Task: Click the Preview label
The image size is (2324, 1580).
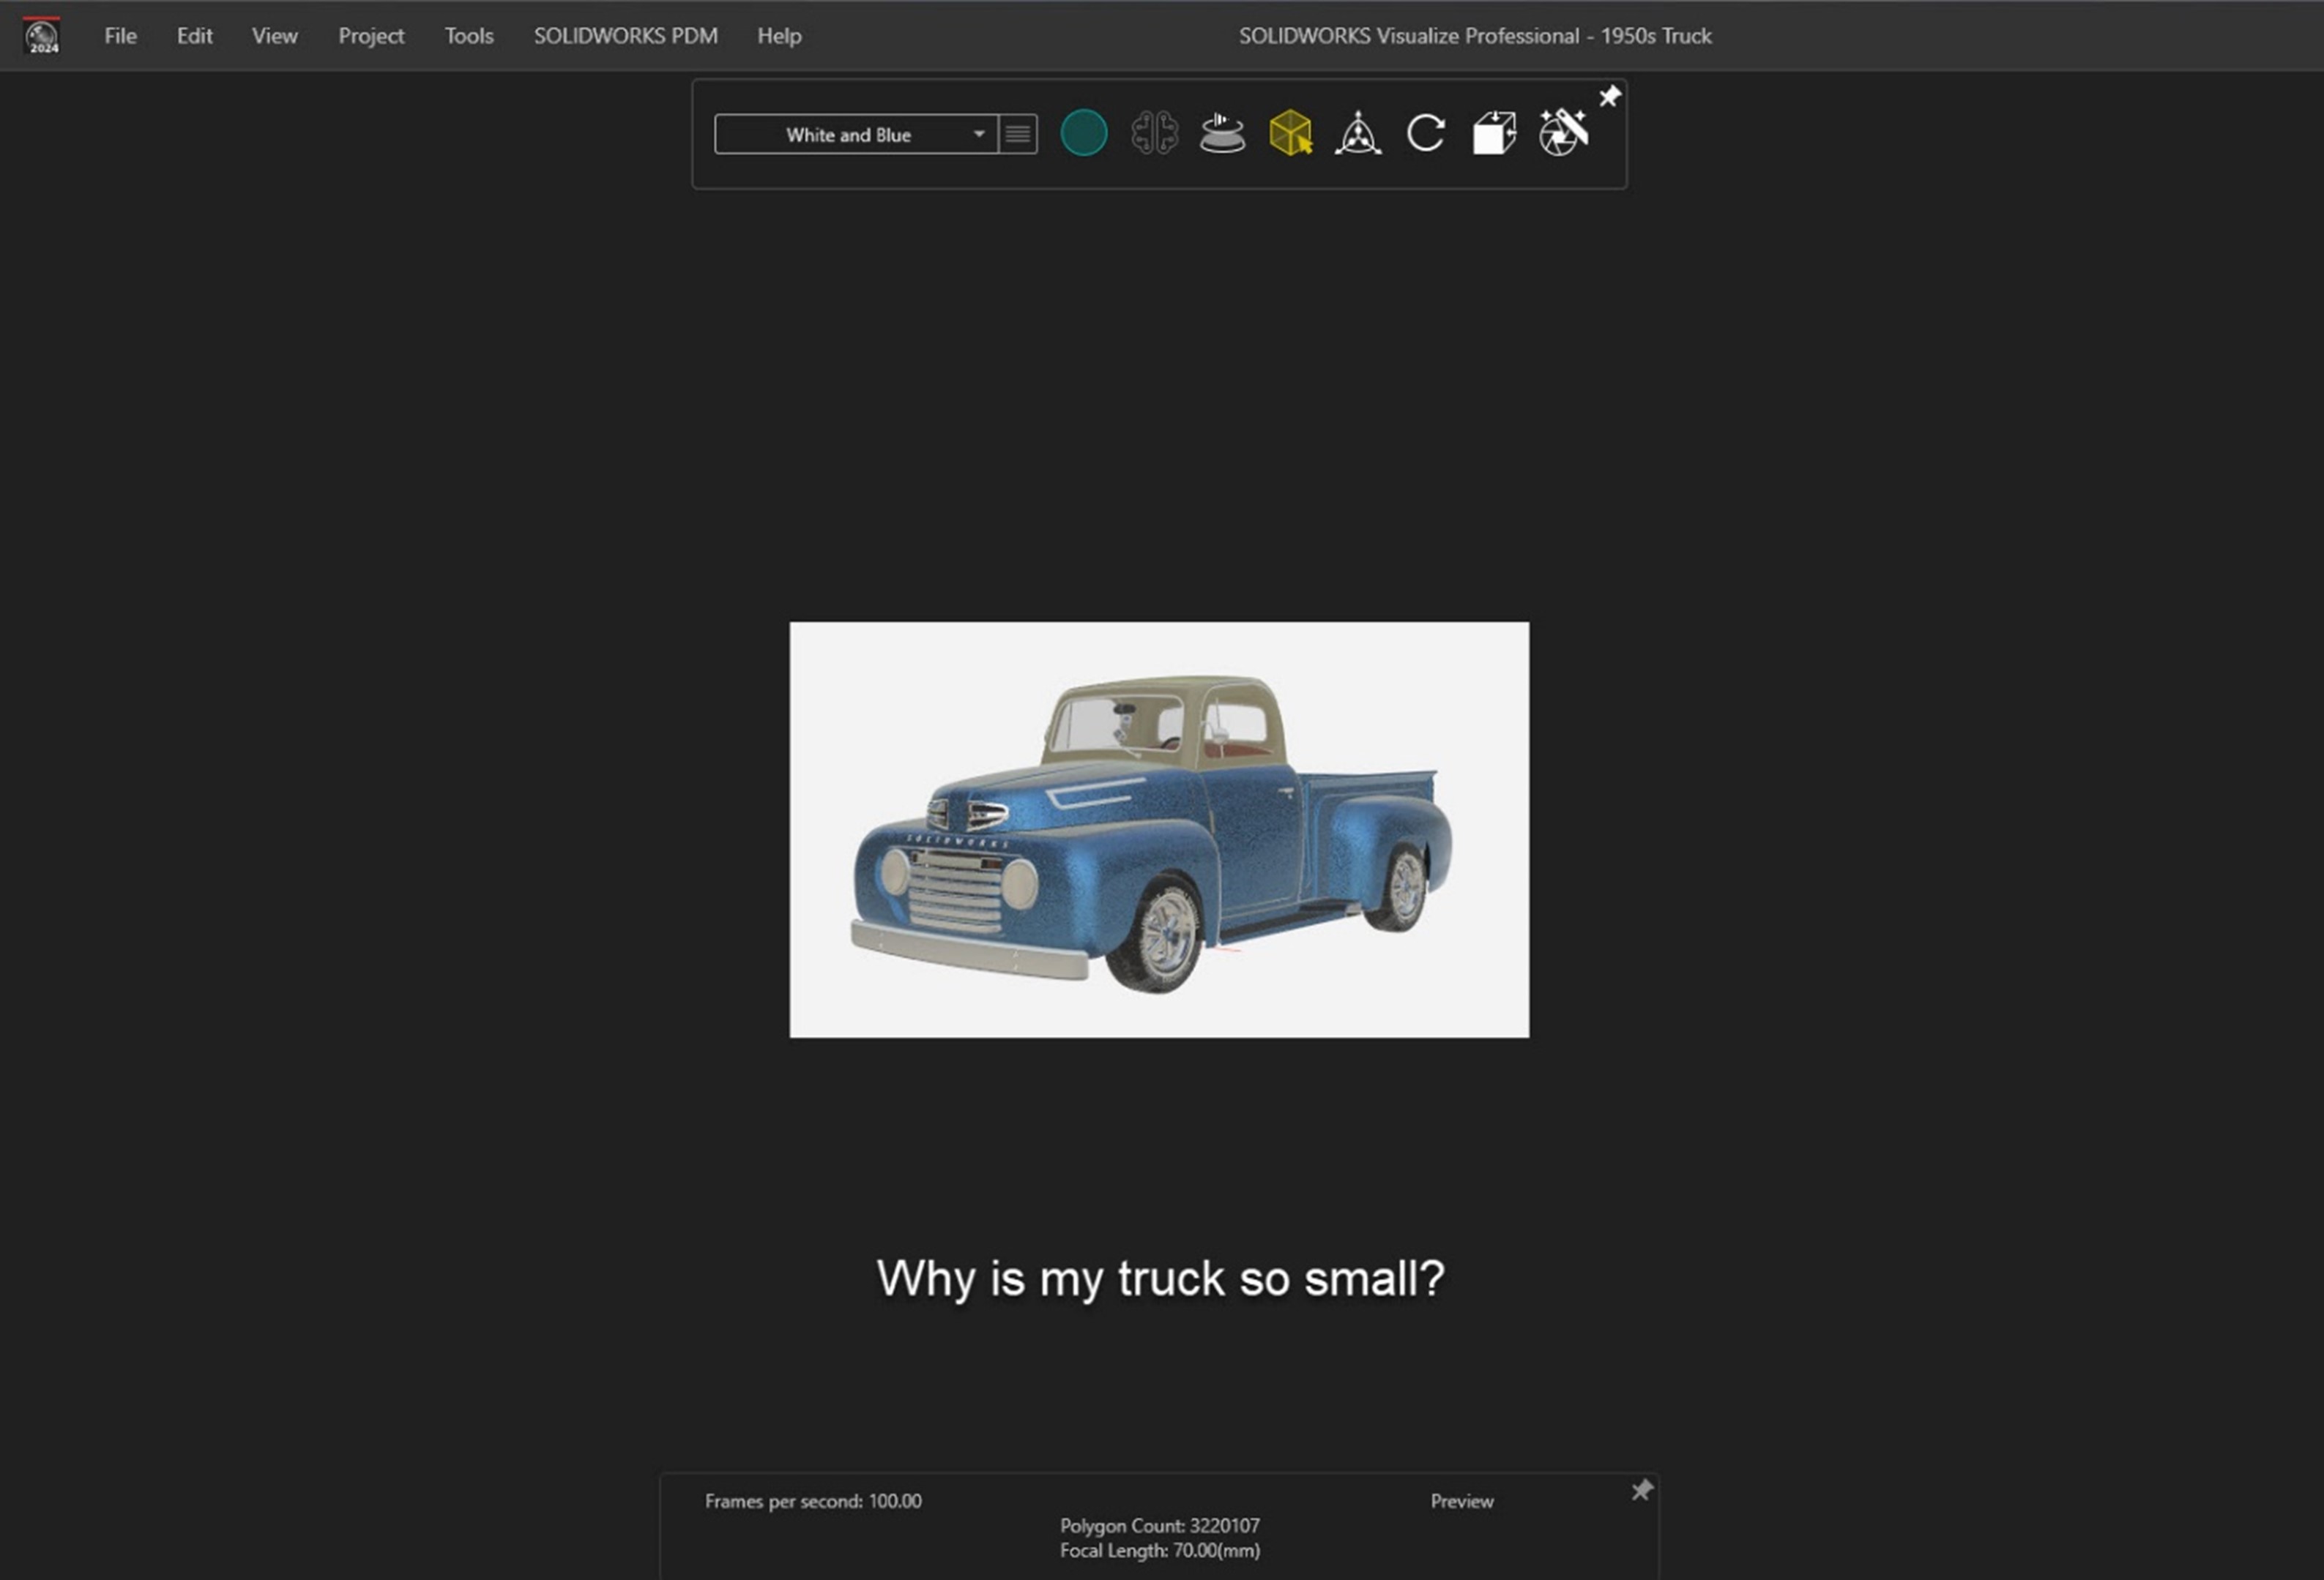Action: (x=1461, y=1501)
